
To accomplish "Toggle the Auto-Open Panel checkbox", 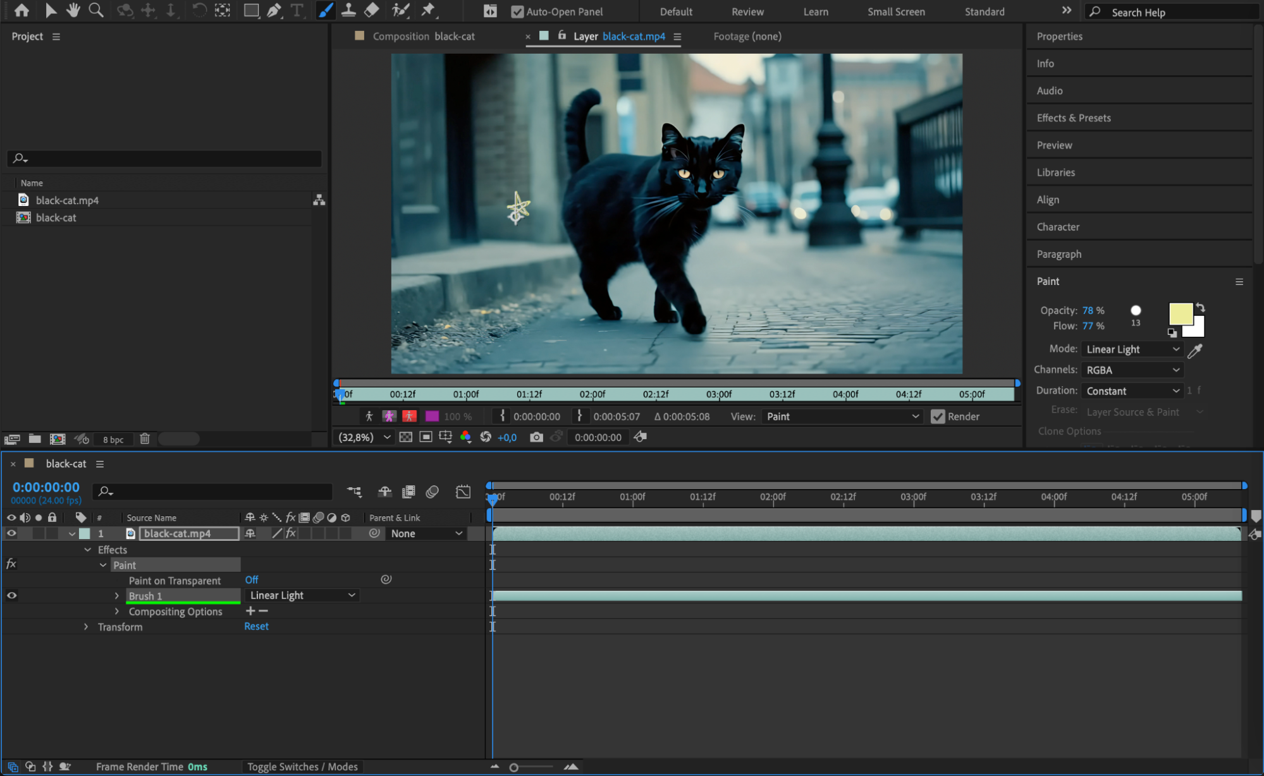I will pos(517,11).
